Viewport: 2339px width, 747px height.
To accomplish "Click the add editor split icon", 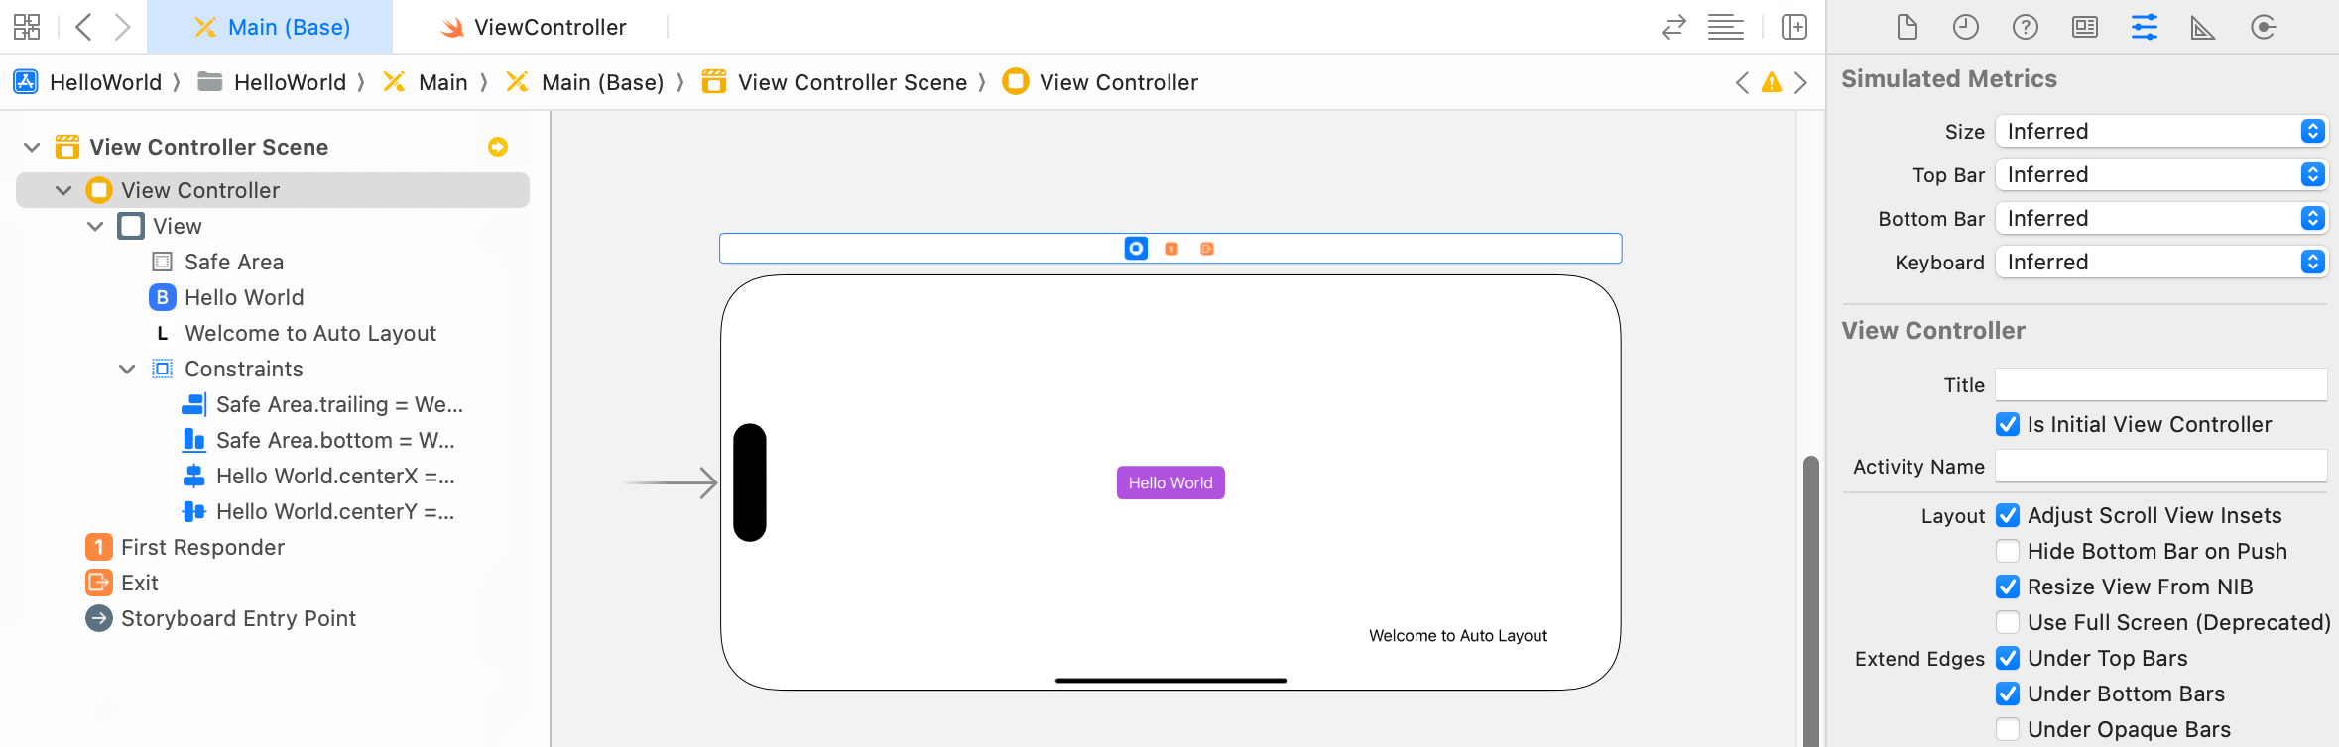I will pyautogui.click(x=1793, y=27).
